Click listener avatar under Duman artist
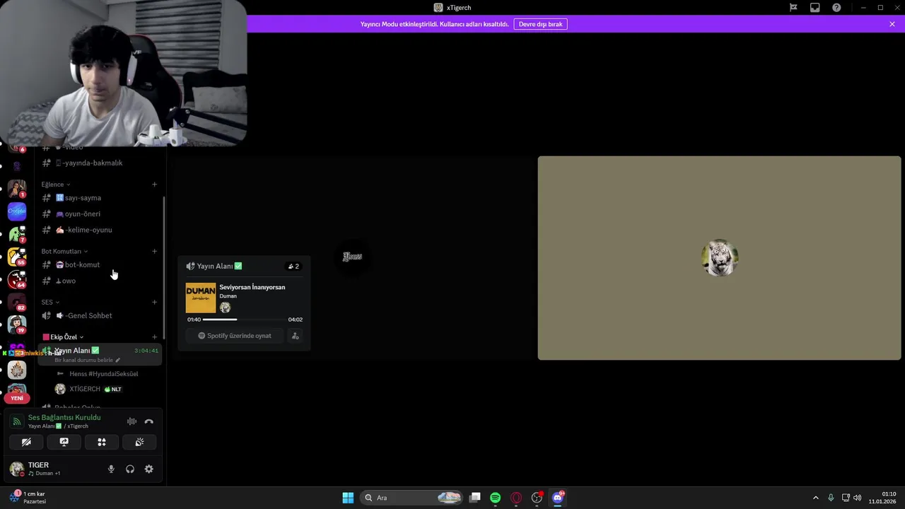This screenshot has height=509, width=905. coord(225,308)
